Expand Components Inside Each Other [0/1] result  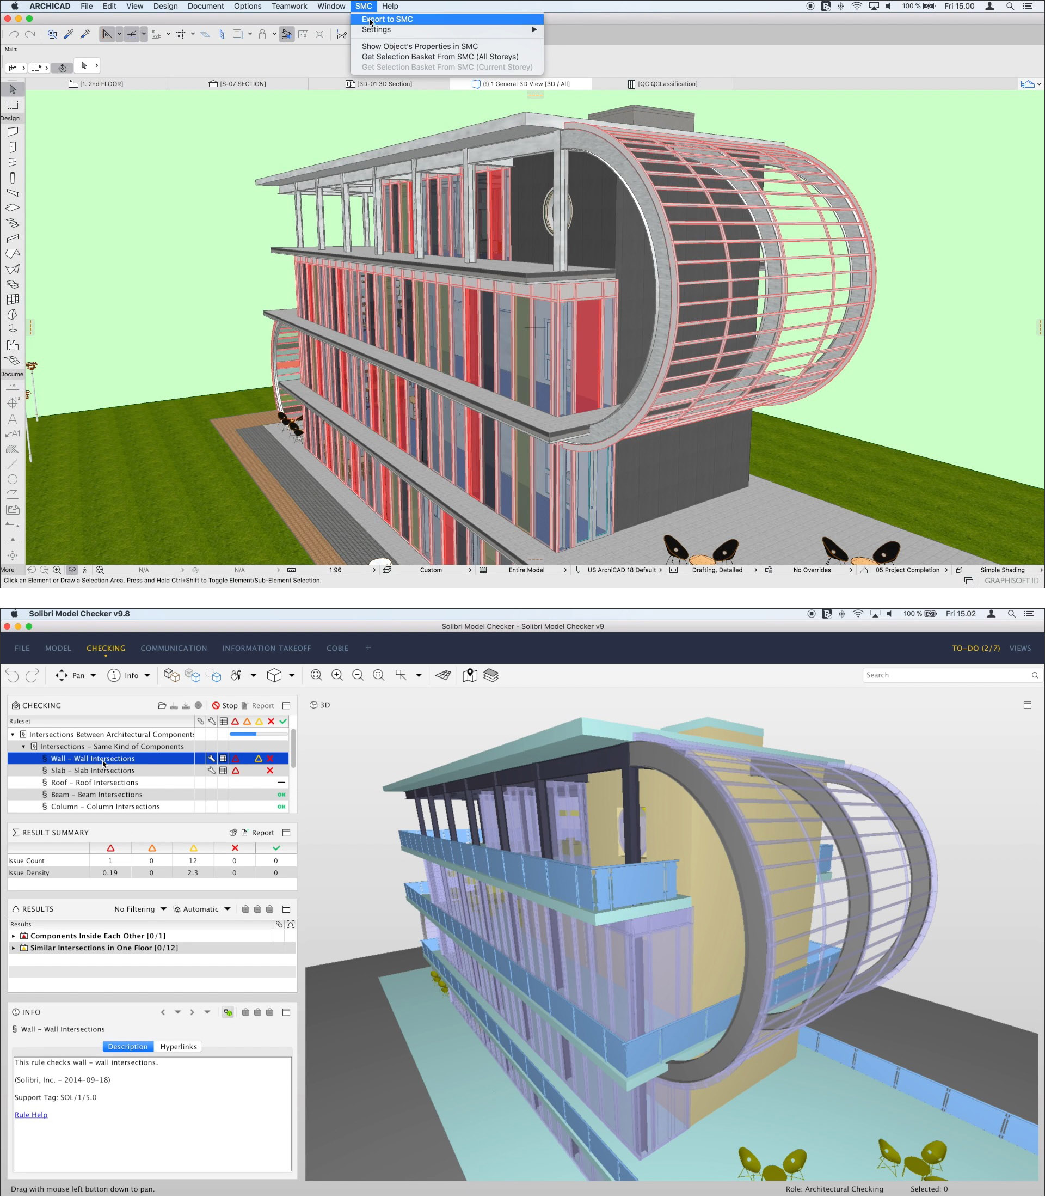coord(14,936)
